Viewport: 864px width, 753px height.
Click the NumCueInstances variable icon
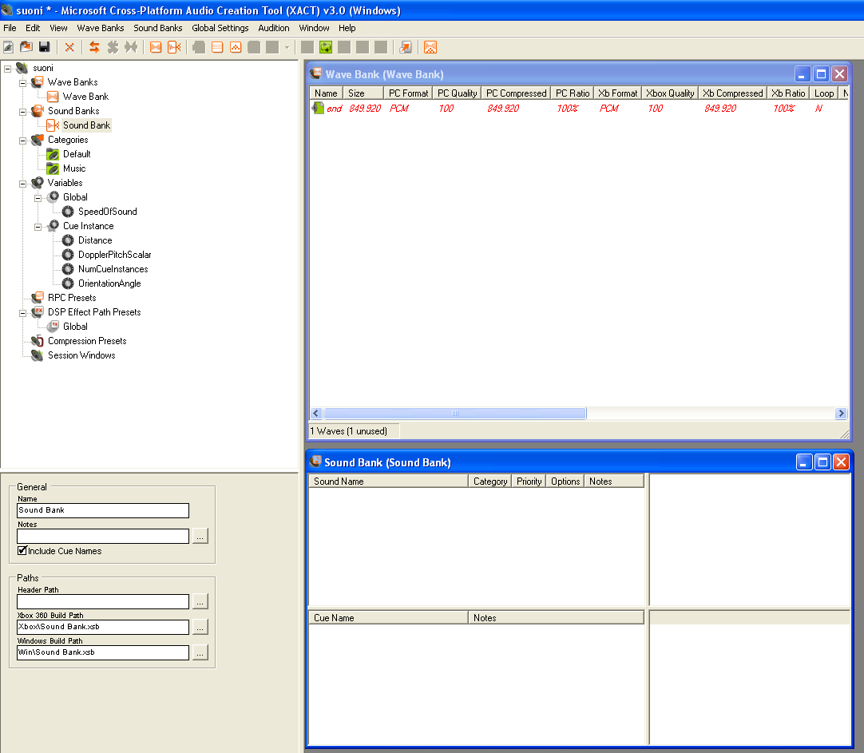click(x=68, y=269)
